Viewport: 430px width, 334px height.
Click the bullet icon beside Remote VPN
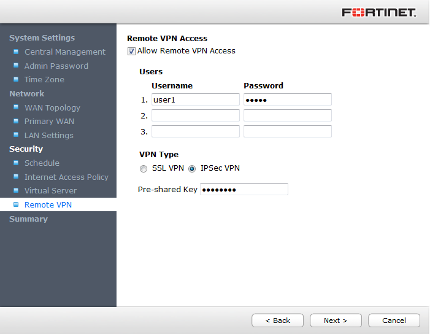click(x=16, y=204)
